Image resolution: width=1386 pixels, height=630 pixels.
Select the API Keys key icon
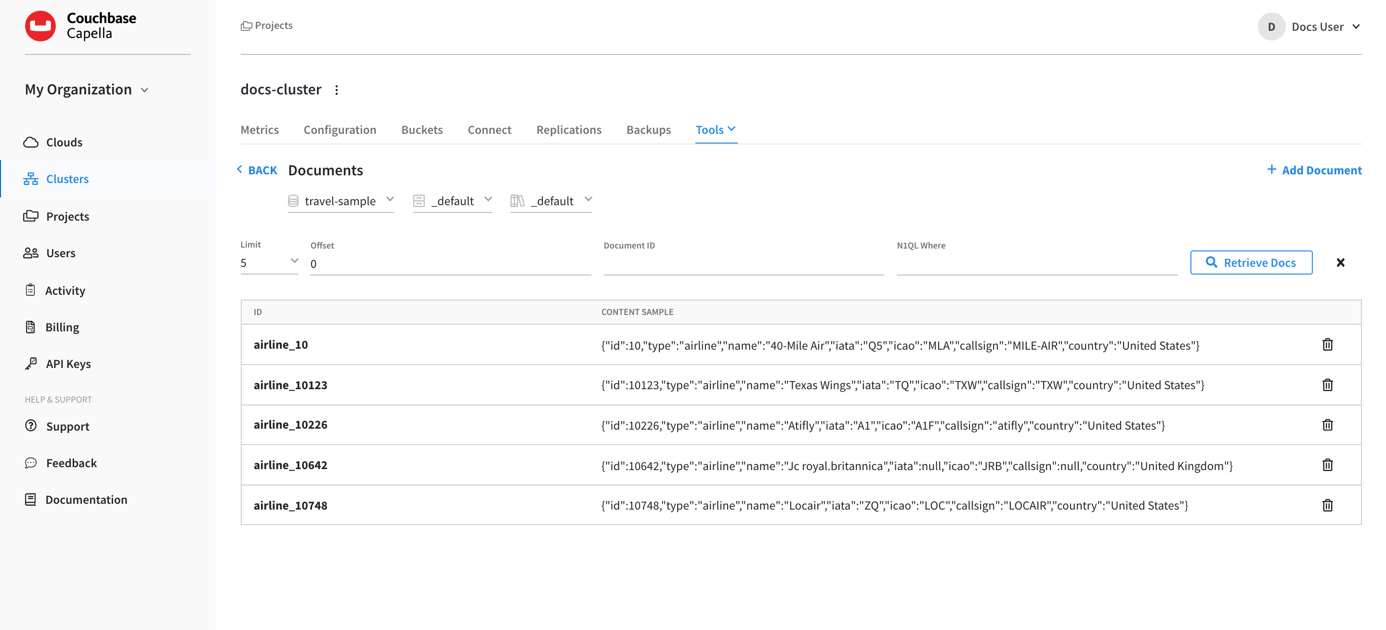tap(31, 364)
